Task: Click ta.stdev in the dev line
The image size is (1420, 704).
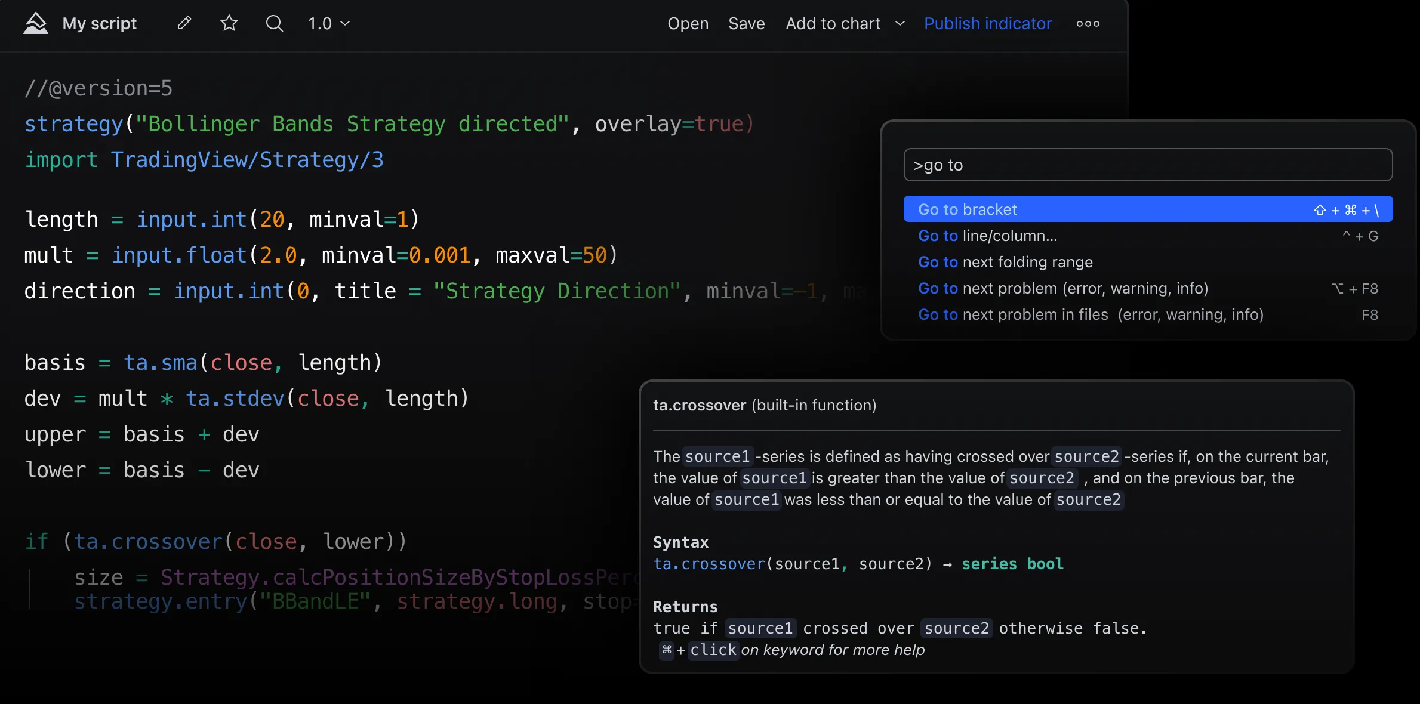Action: point(235,399)
